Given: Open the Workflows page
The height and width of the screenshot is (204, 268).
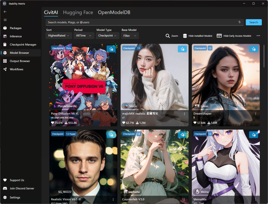Looking at the screenshot, I should pos(21,69).
